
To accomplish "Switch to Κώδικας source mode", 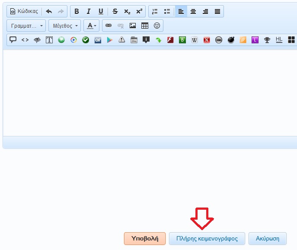I will click(x=24, y=11).
